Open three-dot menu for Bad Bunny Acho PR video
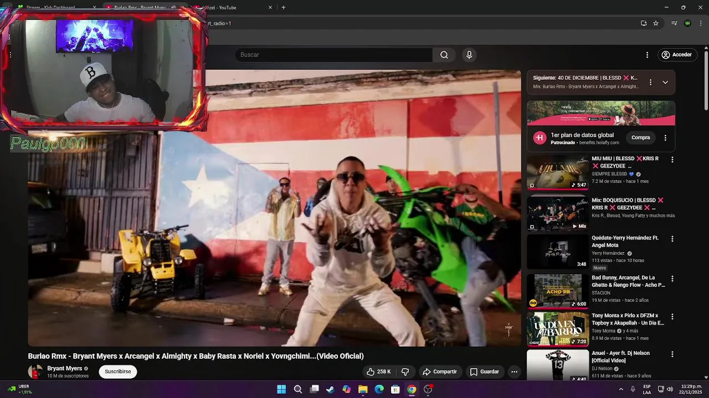 click(x=672, y=279)
